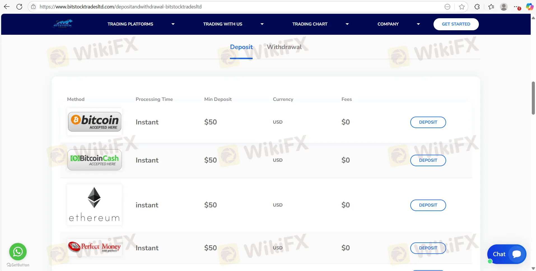This screenshot has width=536, height=271.
Task: Reload the current page
Action: [x=19, y=6]
